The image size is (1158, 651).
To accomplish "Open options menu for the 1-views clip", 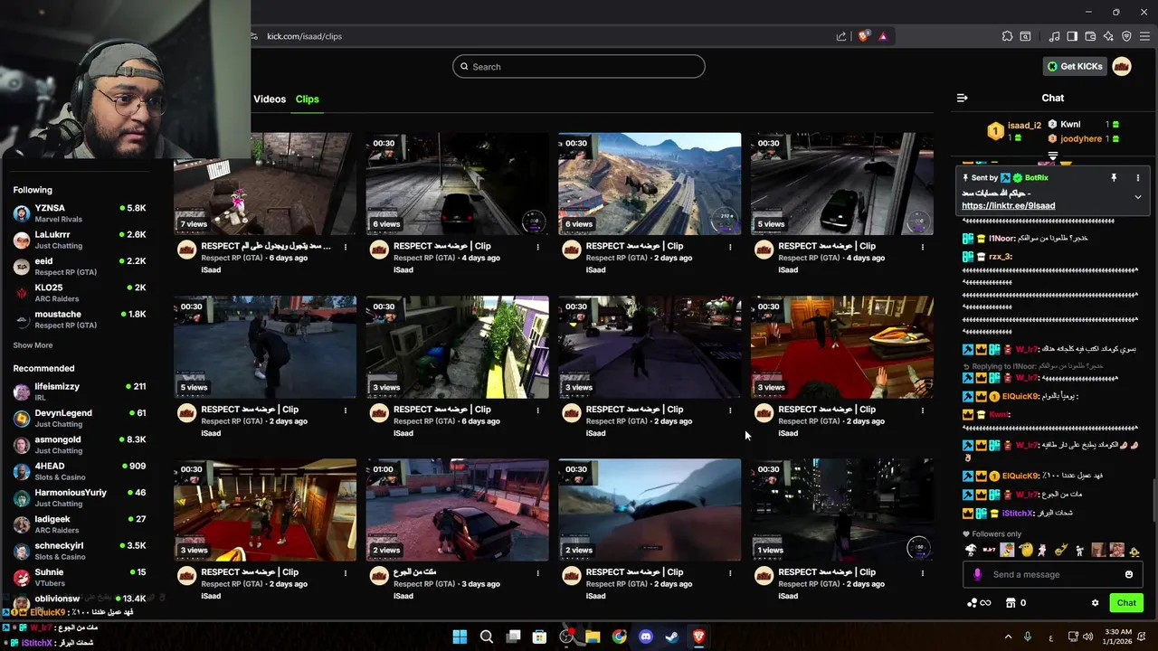I will click(x=923, y=573).
